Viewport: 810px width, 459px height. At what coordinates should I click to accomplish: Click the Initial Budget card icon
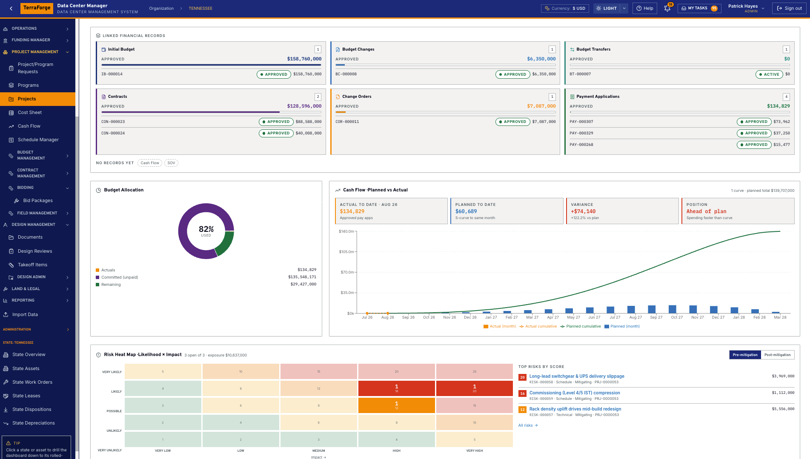pos(104,49)
